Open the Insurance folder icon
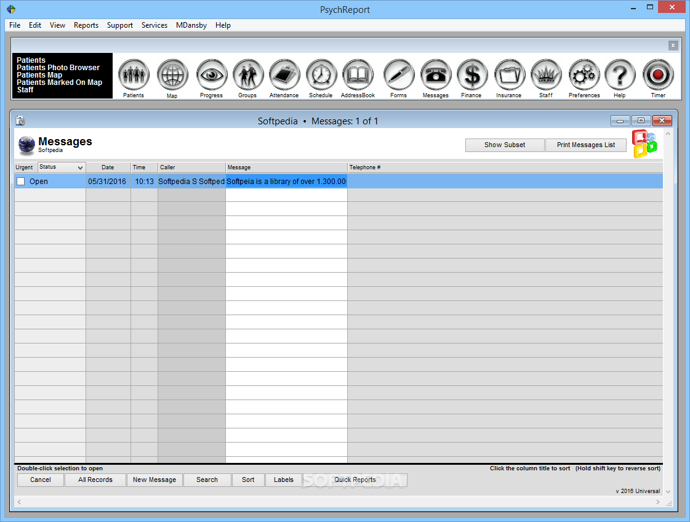Screen dimensions: 690x522 click(509, 74)
